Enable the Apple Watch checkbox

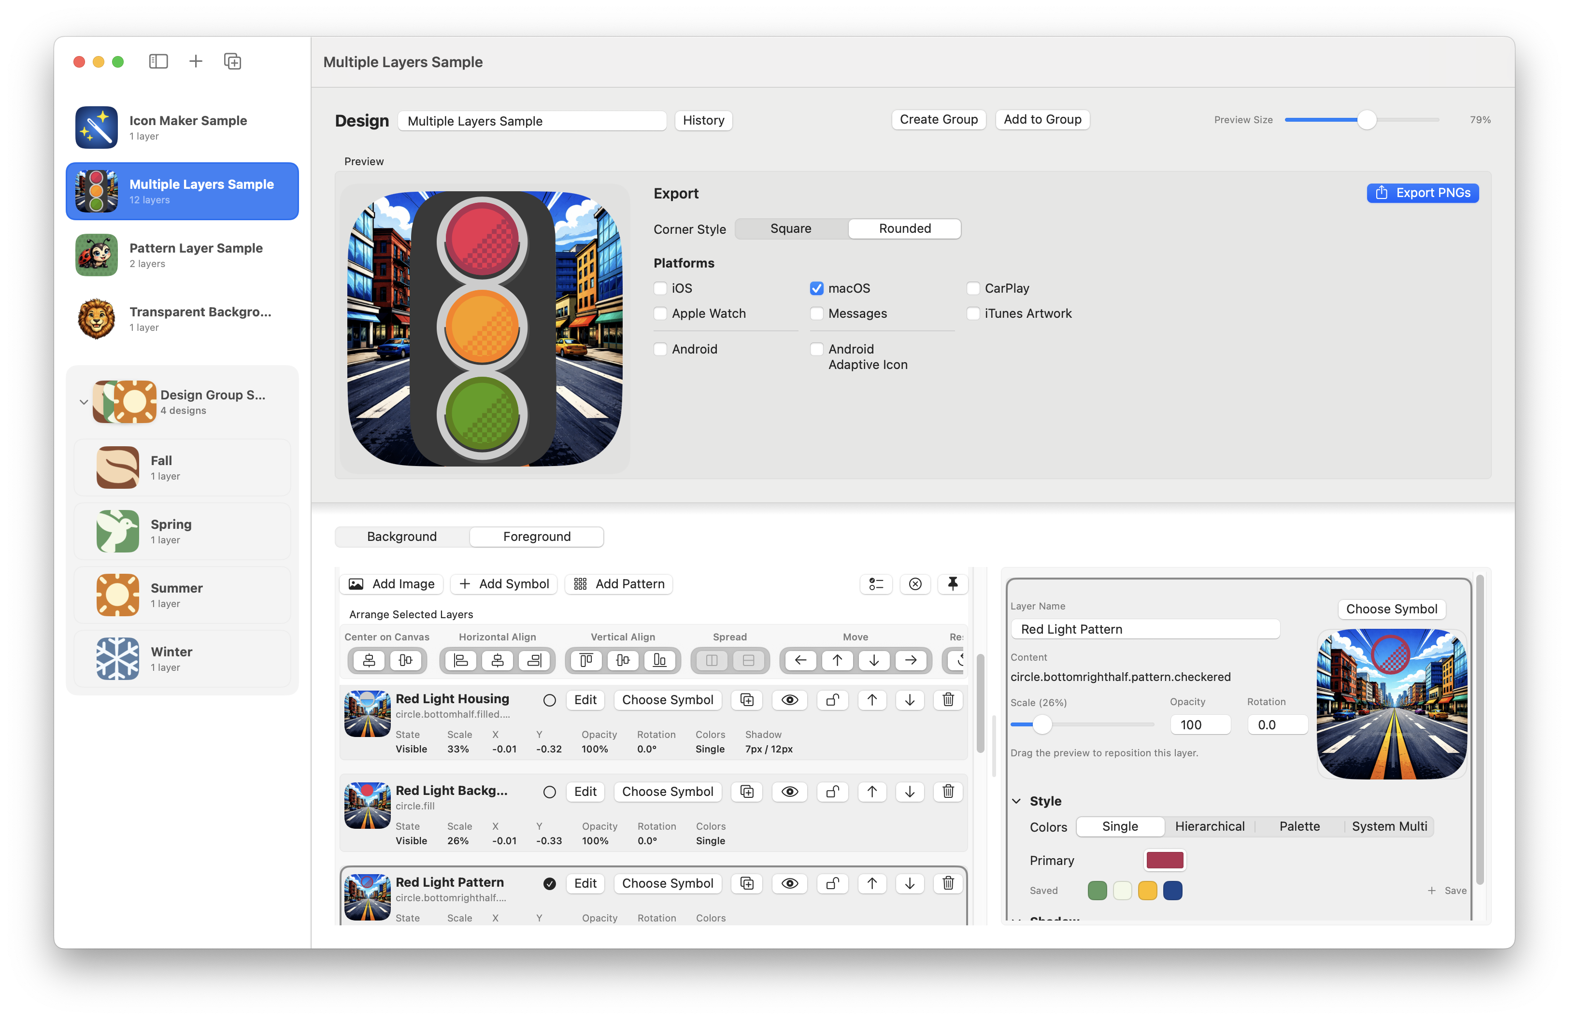(x=660, y=313)
